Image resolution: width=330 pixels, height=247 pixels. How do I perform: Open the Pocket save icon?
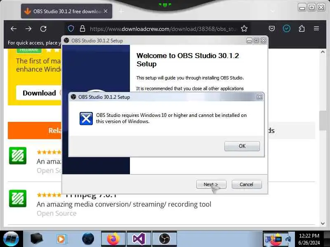point(272,28)
